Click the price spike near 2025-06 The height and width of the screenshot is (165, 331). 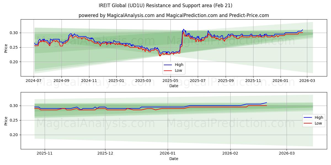click(183, 30)
